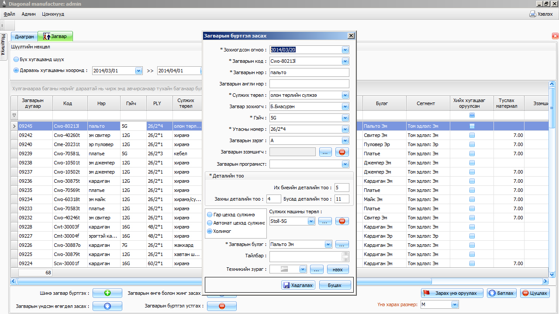Click the horizontal scrollbar right arrow
Image resolution: width=559 pixels, height=314 pixels.
coord(545,281)
